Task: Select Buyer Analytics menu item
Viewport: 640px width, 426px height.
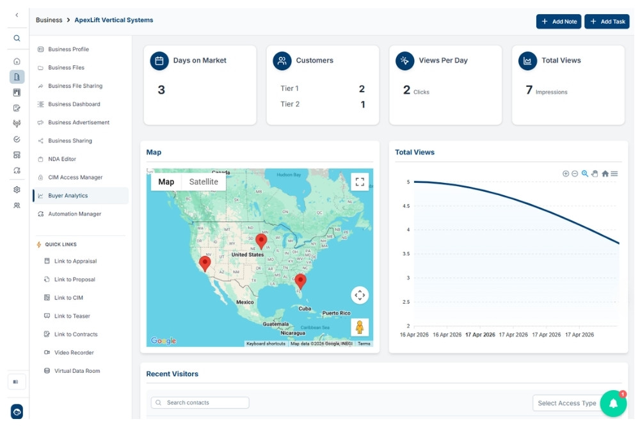Action: tap(81, 196)
